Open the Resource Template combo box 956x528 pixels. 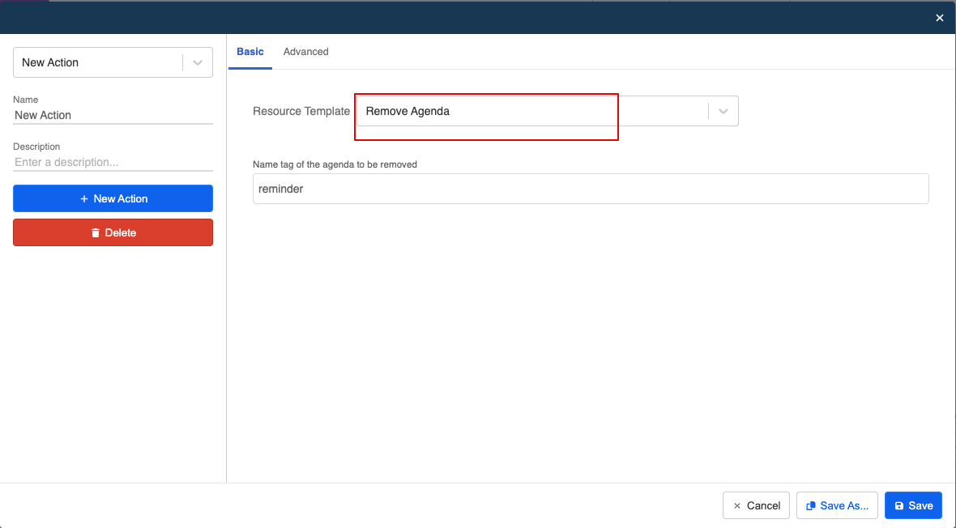tap(486, 110)
